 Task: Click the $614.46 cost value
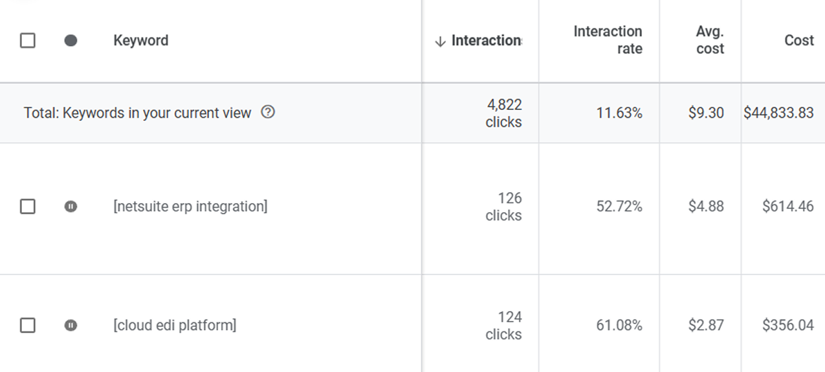pos(787,206)
